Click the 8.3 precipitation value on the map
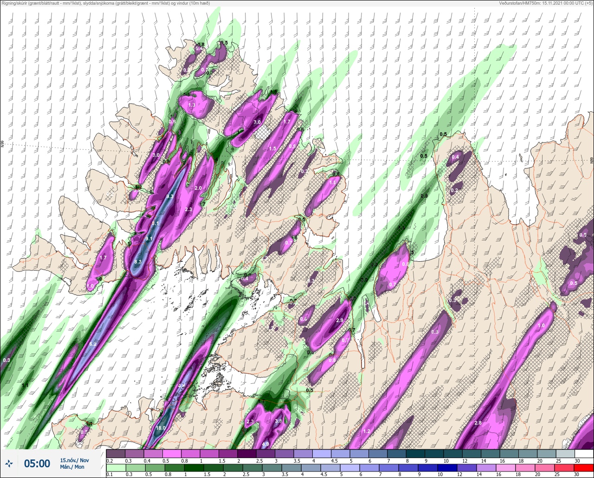Screen dimensions: 594x478 pos(138,262)
